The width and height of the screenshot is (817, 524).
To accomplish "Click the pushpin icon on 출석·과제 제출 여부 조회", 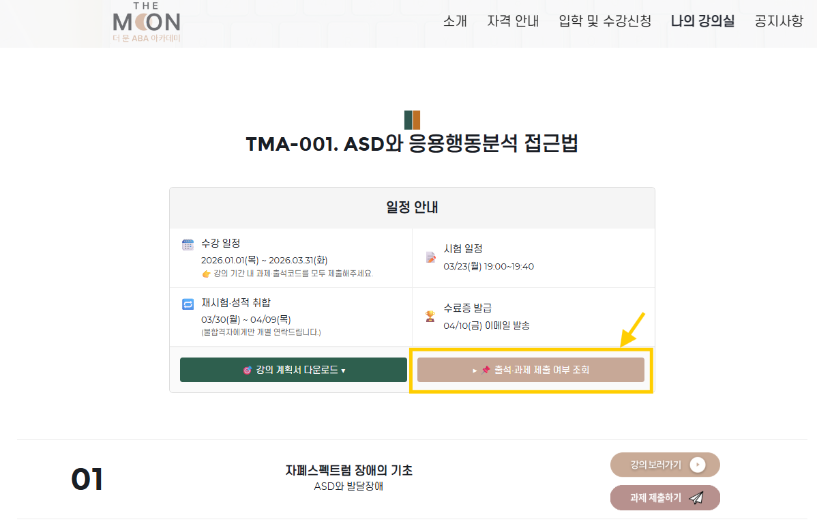I will pyautogui.click(x=486, y=370).
